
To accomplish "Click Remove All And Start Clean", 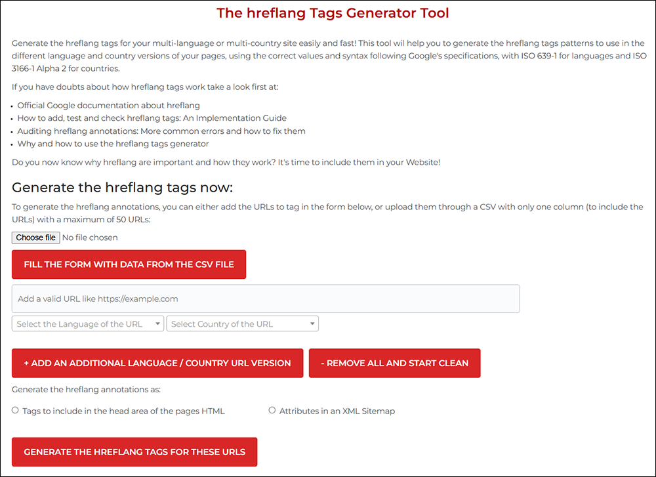I will (x=394, y=363).
